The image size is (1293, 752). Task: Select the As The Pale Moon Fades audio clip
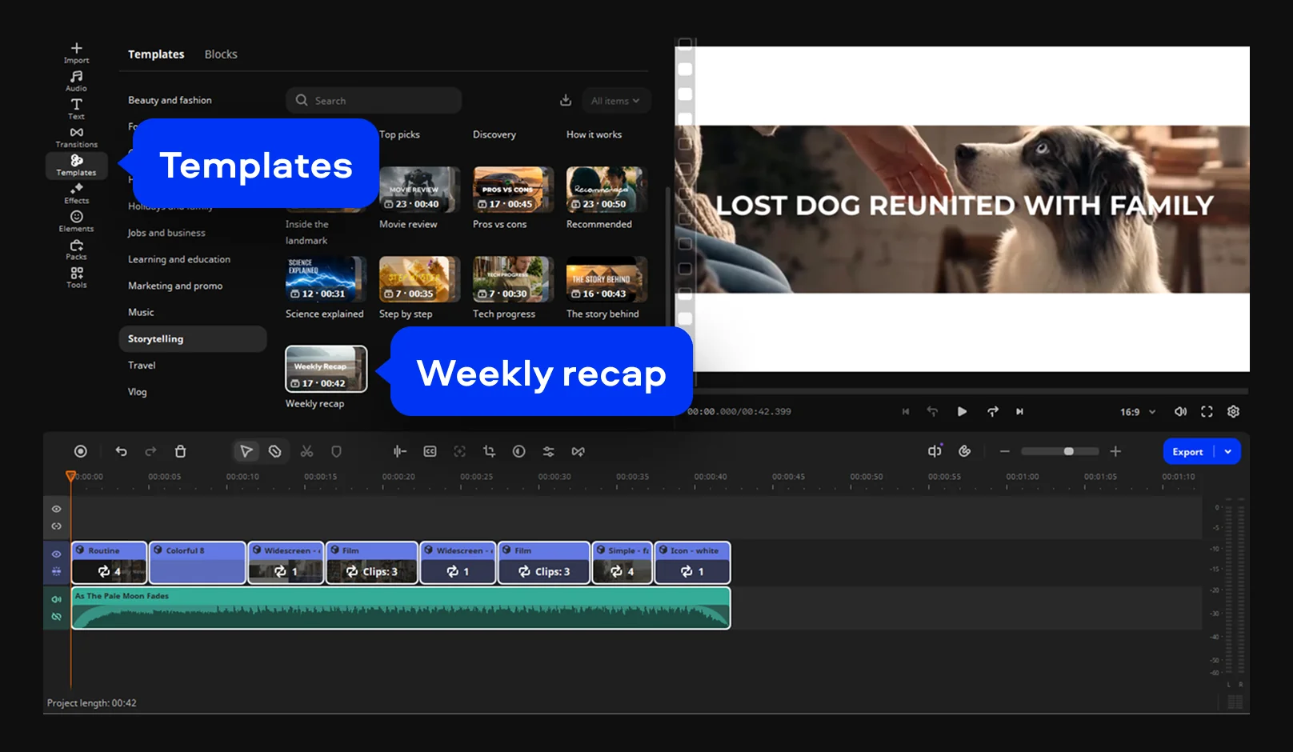tap(401, 608)
